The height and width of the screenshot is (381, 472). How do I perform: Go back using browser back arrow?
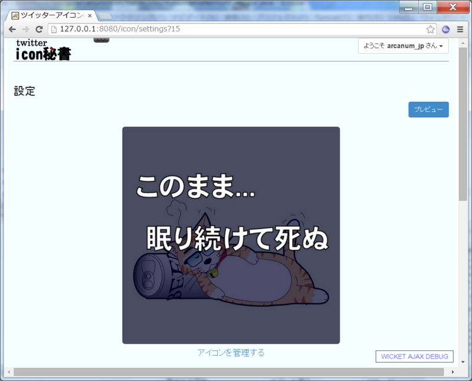(12, 29)
